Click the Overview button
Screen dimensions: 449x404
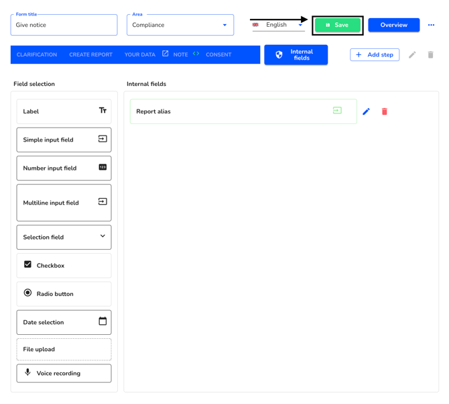click(393, 25)
